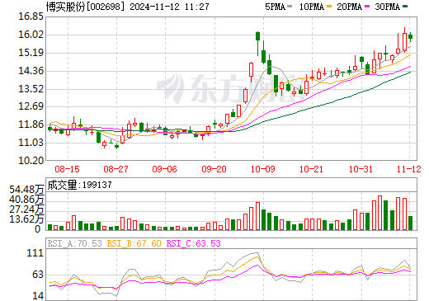Click the 5PMA legend label

pyautogui.click(x=275, y=7)
